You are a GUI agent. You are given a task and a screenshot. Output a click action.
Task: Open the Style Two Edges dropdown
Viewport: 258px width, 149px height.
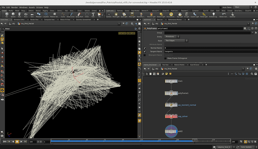[x=176, y=41]
